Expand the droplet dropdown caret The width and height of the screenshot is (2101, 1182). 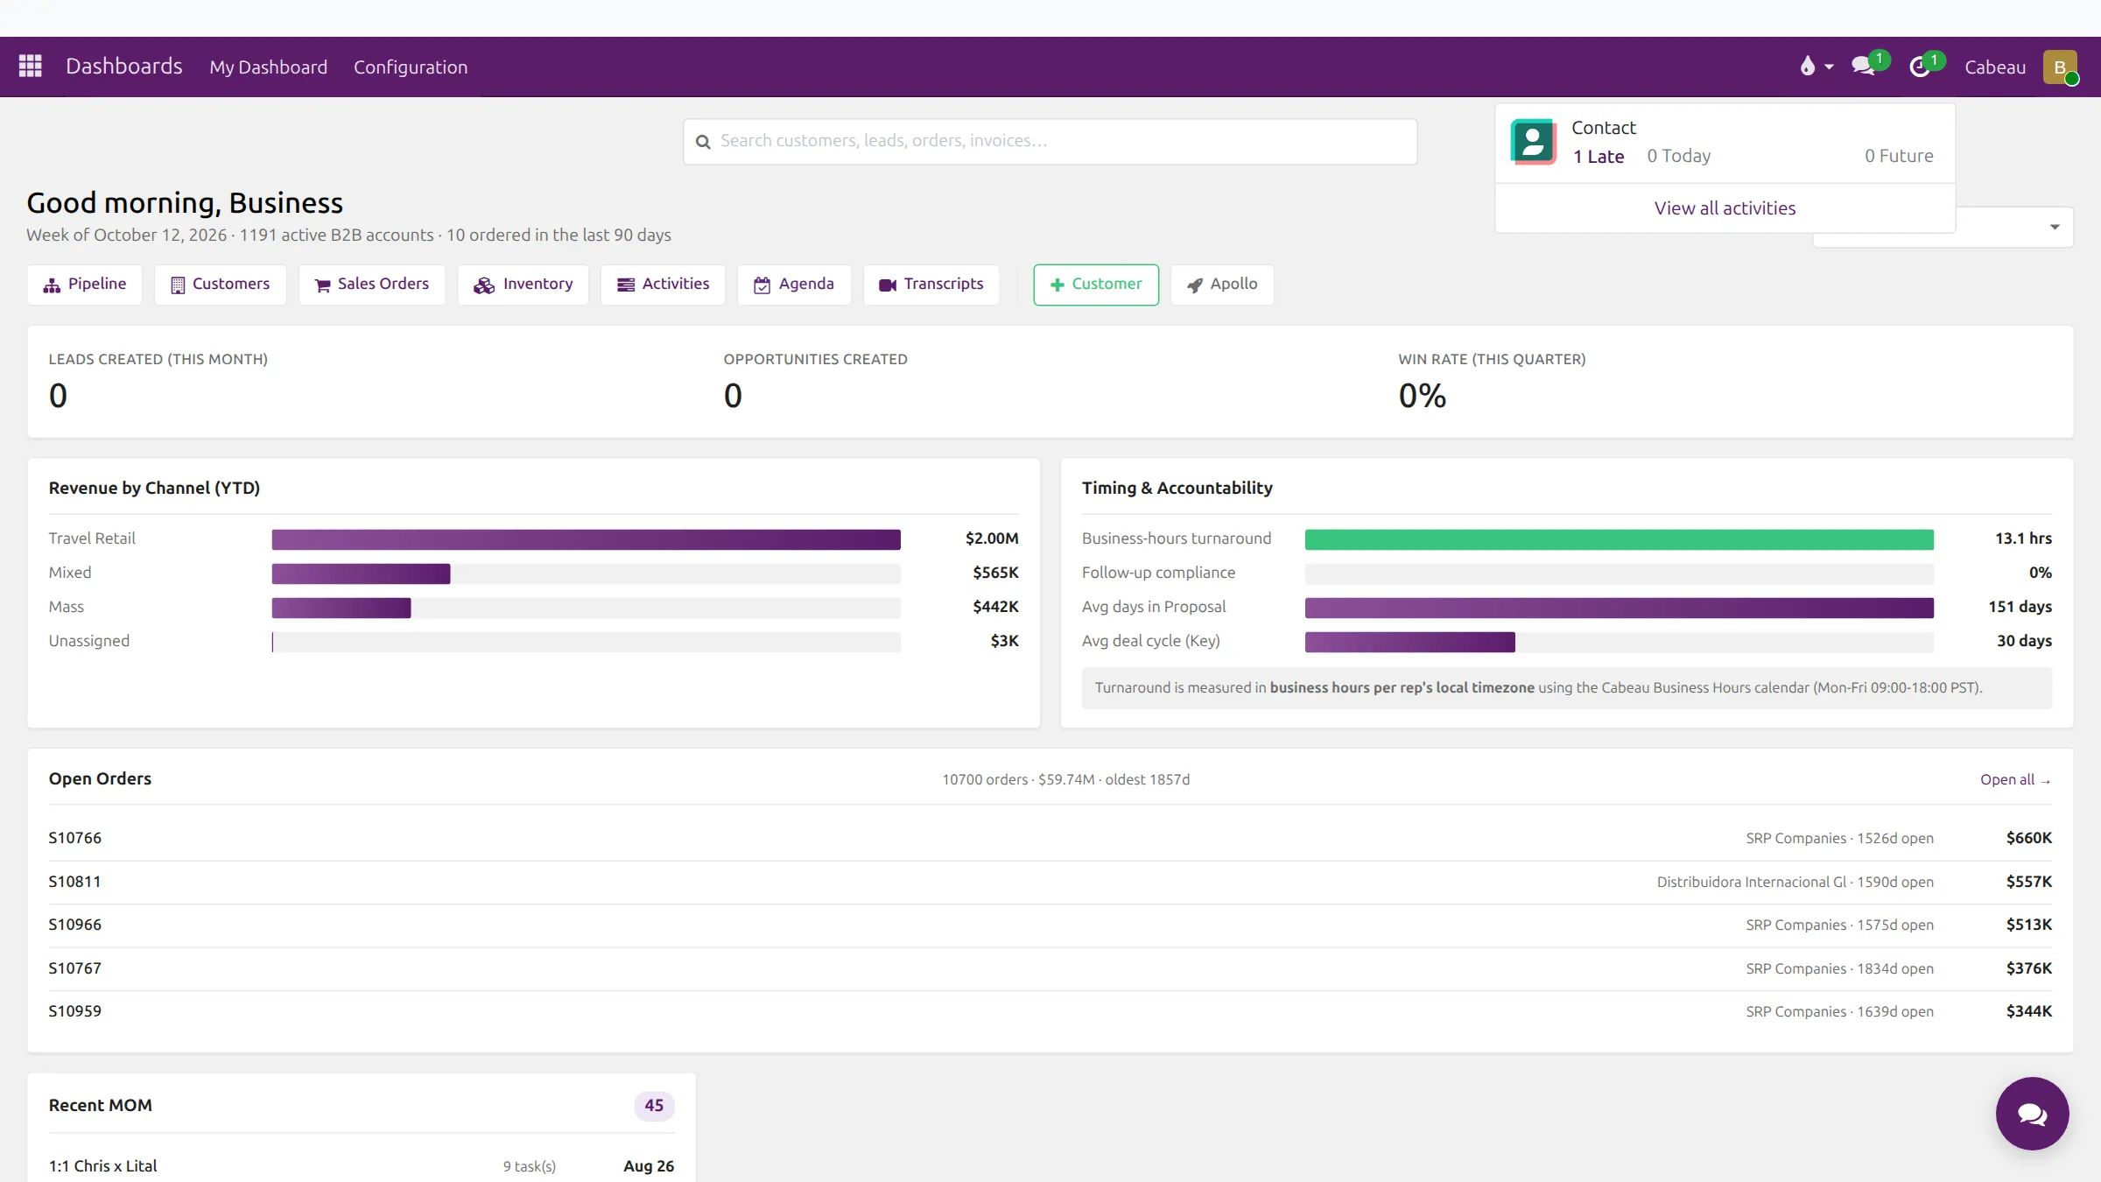click(1829, 67)
